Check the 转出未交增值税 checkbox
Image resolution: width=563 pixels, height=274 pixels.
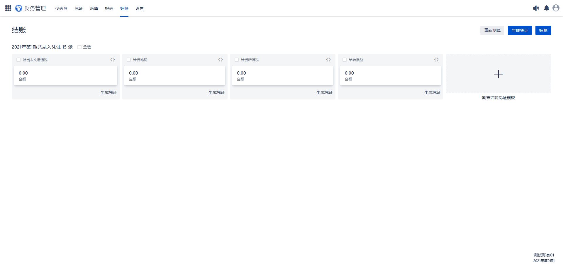(x=18, y=60)
